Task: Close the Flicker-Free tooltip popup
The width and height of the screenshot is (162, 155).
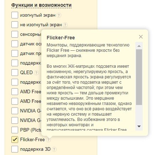Action: (x=141, y=37)
